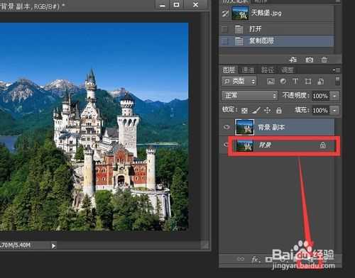Filter layers by type layers T icon
This screenshot has height=278, width=355.
tap(295, 82)
